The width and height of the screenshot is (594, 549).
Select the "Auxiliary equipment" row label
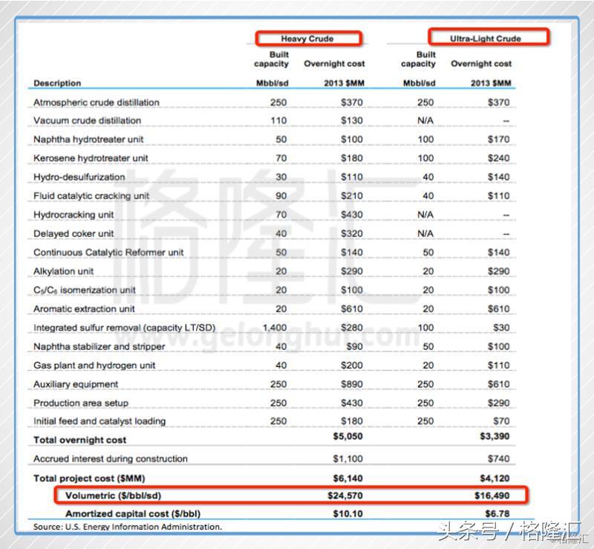click(76, 385)
